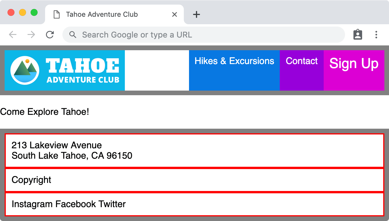Open the Twitter footer link
The height and width of the screenshot is (221, 389).
pyautogui.click(x=112, y=204)
